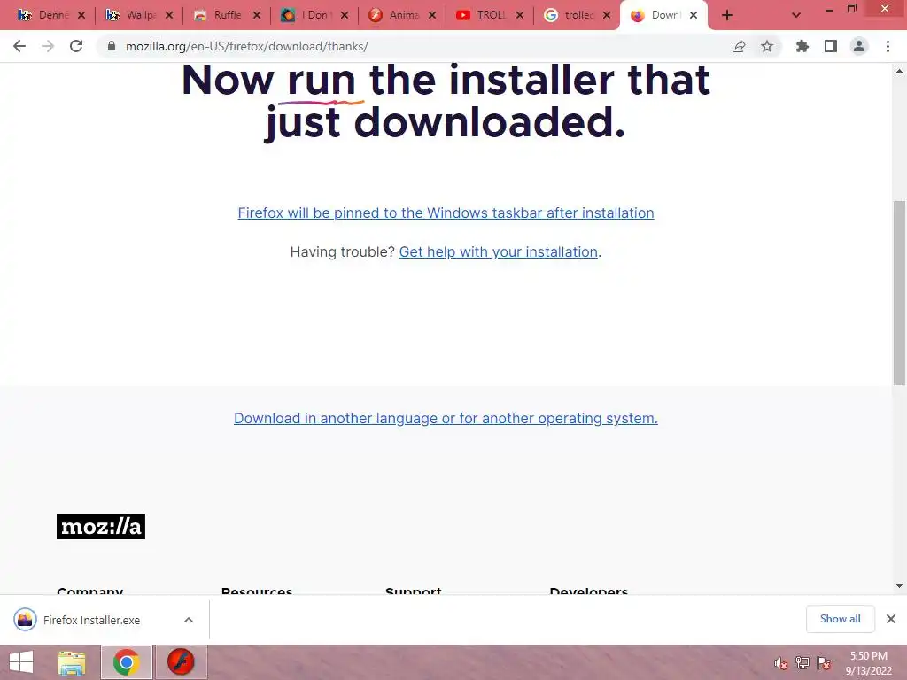Screen dimensions: 907x680
Task: Open the Chrome profile avatar
Action: pyautogui.click(x=859, y=46)
